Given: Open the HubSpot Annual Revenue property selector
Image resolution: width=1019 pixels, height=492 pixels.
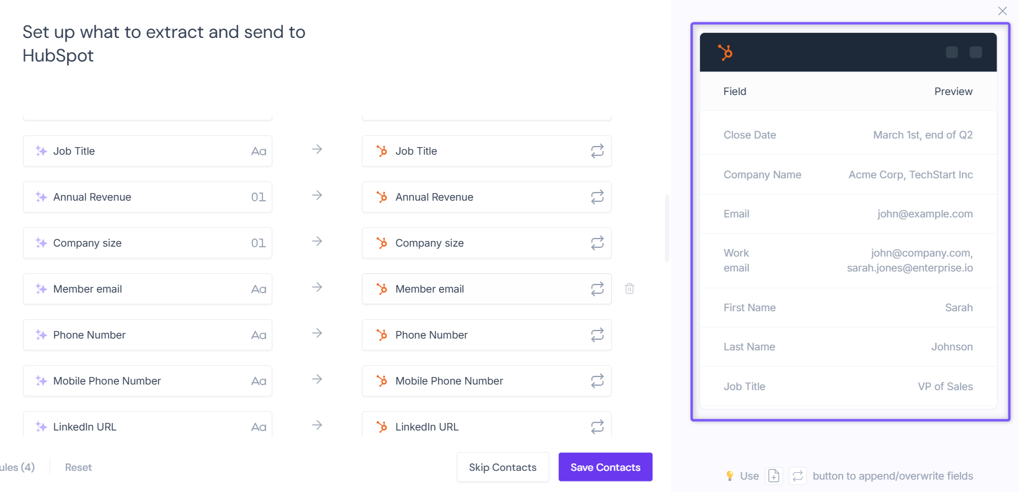Looking at the screenshot, I should pyautogui.click(x=487, y=197).
